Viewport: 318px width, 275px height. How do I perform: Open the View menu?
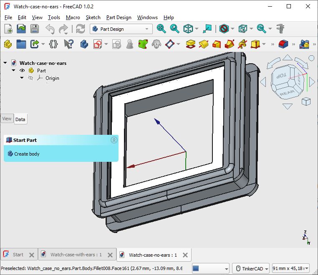coord(37,17)
